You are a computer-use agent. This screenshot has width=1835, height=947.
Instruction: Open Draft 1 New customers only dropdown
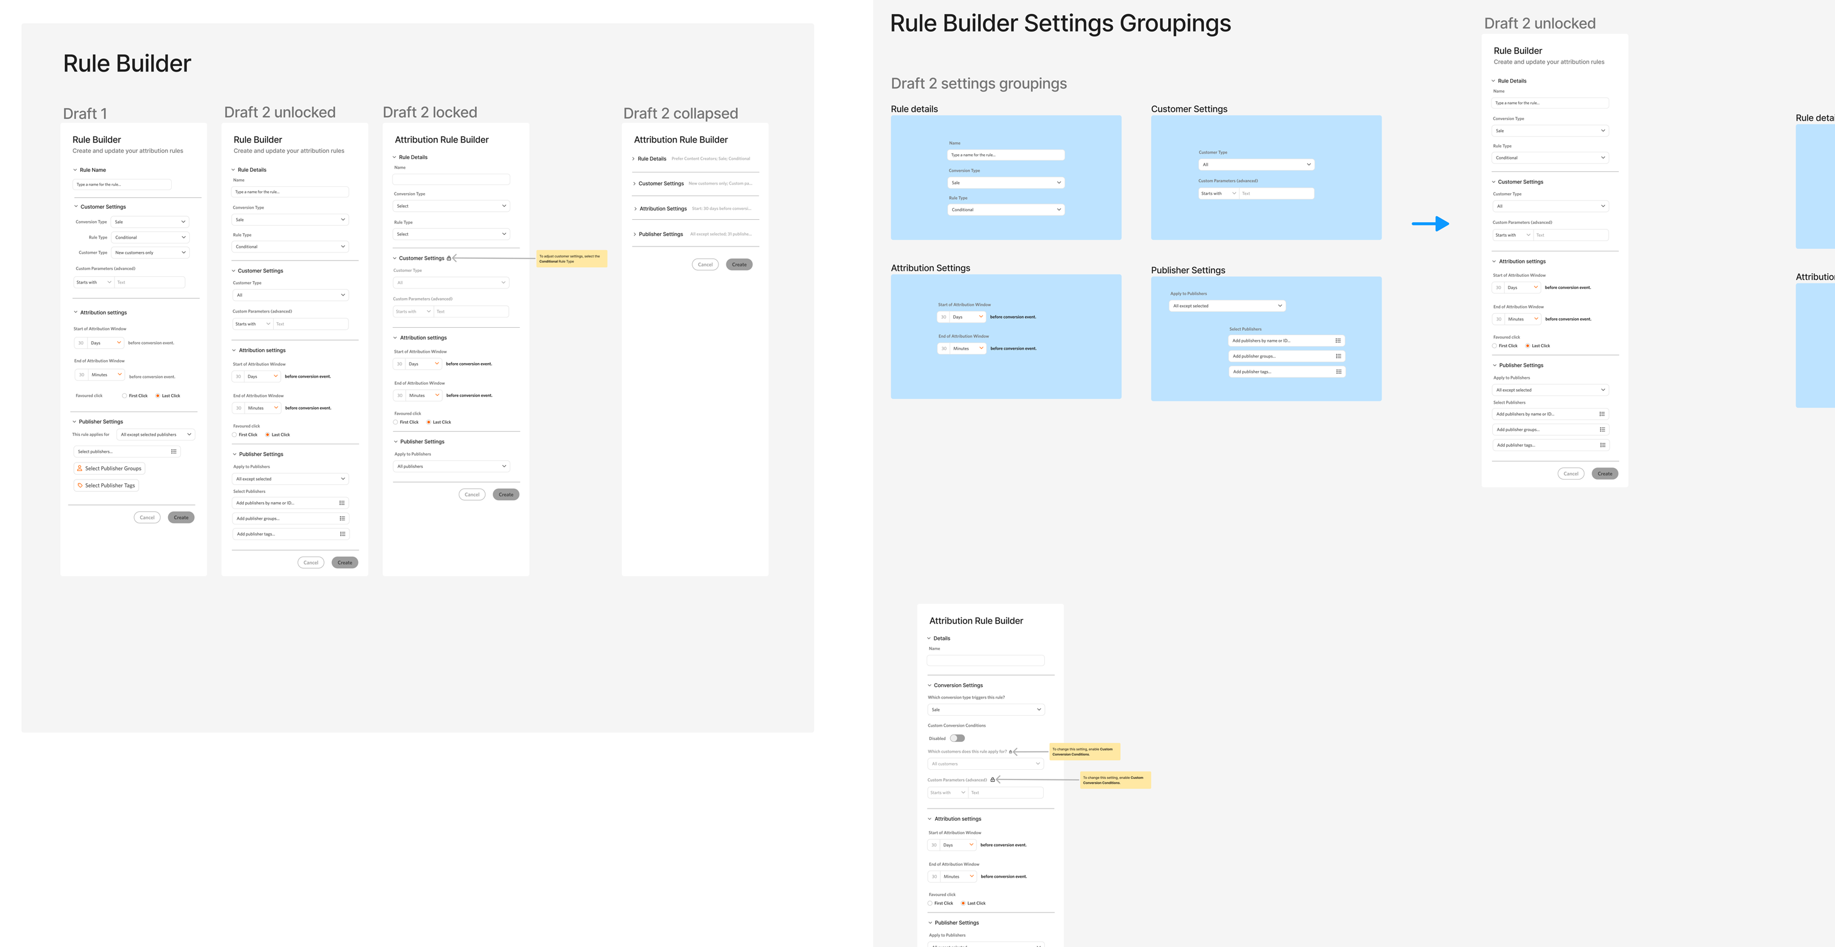pyautogui.click(x=150, y=253)
